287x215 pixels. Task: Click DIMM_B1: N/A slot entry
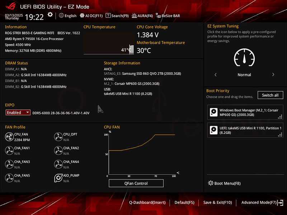[x=16, y=81]
